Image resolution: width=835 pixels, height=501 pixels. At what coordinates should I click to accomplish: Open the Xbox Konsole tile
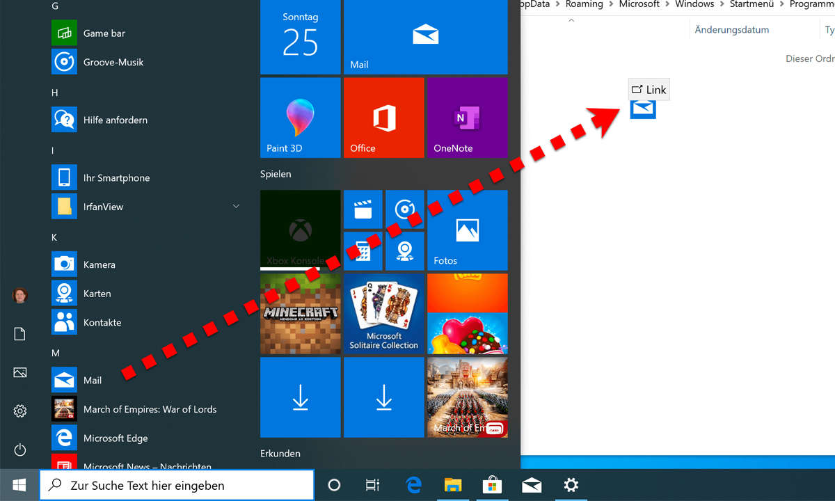[301, 230]
